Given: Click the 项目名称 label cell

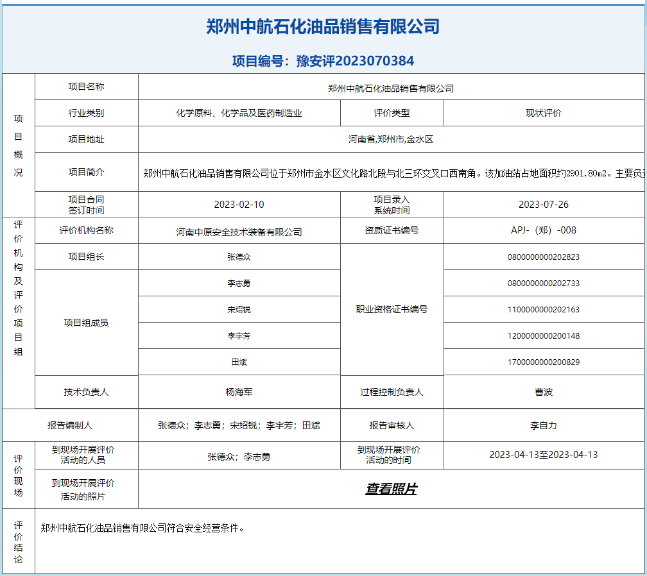Looking at the screenshot, I should pos(86,87).
